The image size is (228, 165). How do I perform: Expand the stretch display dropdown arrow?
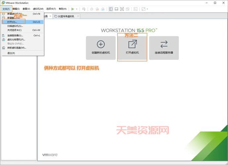click(147, 9)
